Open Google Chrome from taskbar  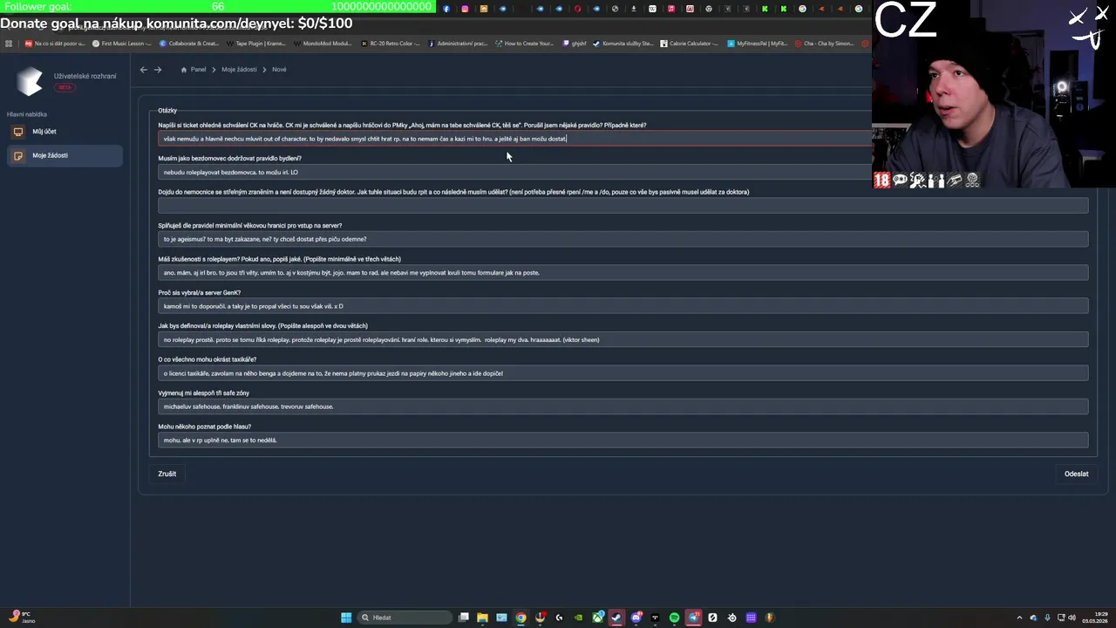tap(521, 618)
